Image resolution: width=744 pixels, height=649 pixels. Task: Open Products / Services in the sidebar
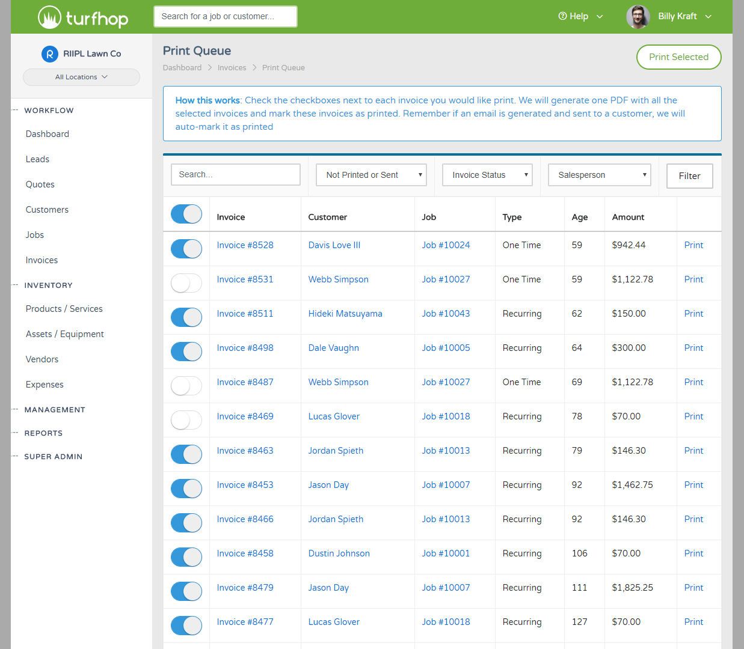64,309
